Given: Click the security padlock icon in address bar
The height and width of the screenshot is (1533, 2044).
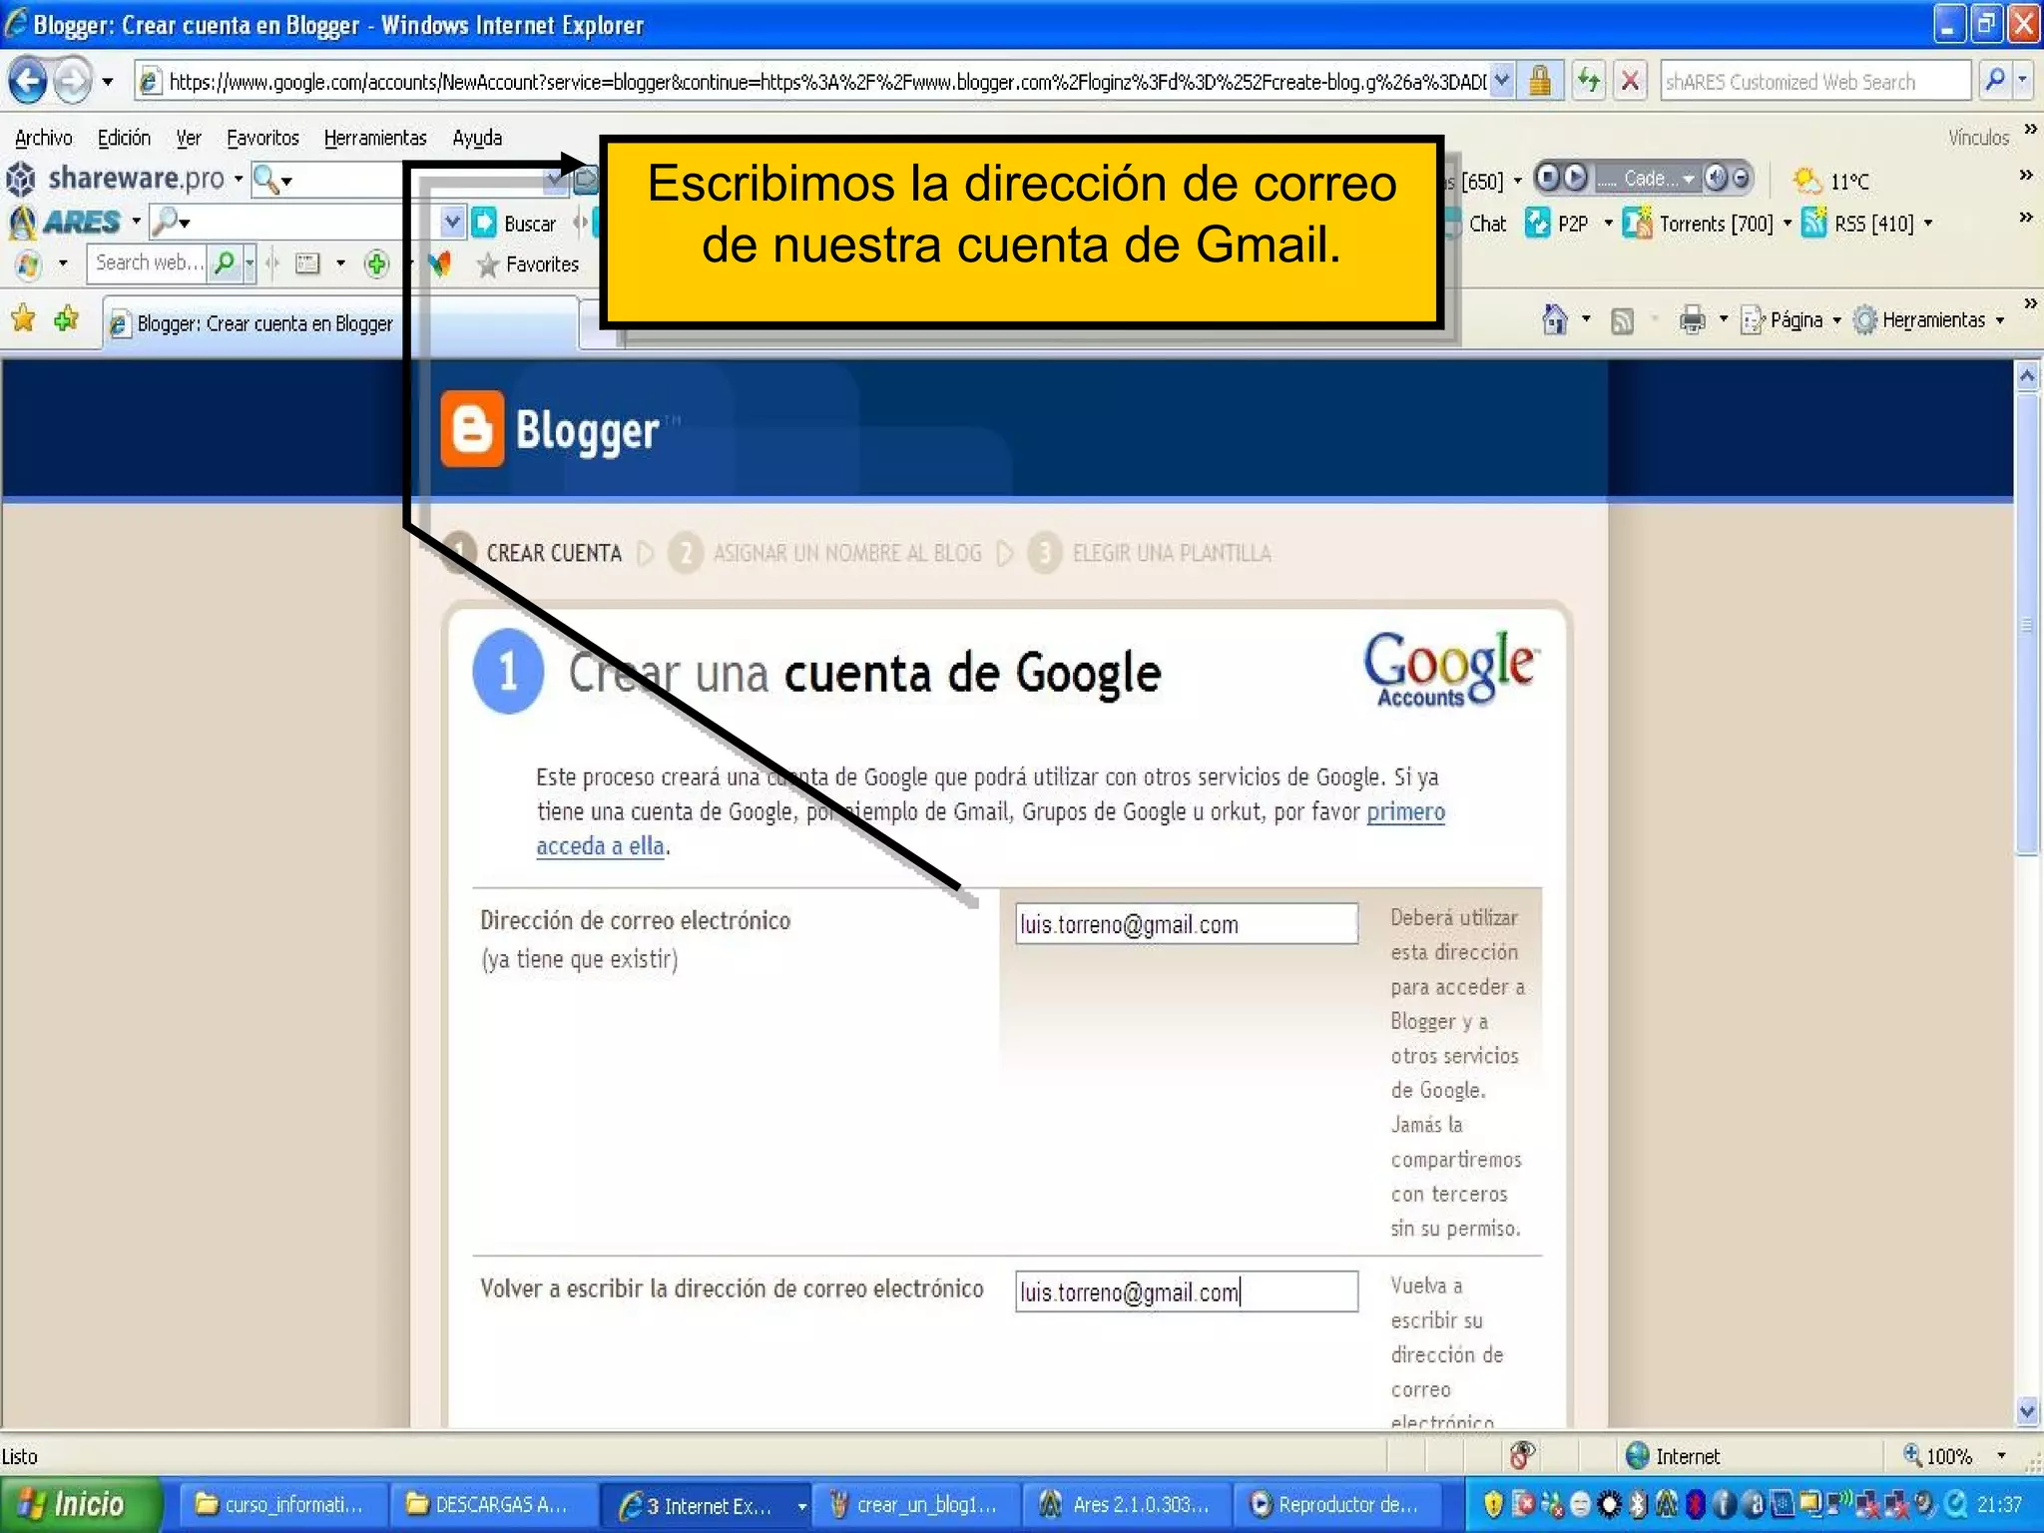Looking at the screenshot, I should click(1539, 81).
